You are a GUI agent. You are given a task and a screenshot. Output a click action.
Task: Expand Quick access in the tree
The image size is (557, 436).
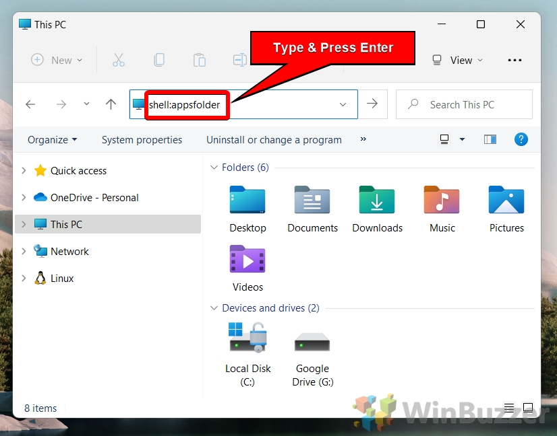click(x=24, y=170)
